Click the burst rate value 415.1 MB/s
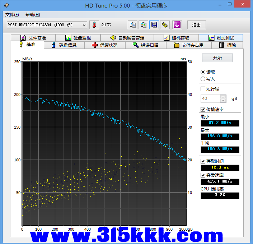Image resolution: width=253 pixels, height=244 pixels. click(x=220, y=181)
